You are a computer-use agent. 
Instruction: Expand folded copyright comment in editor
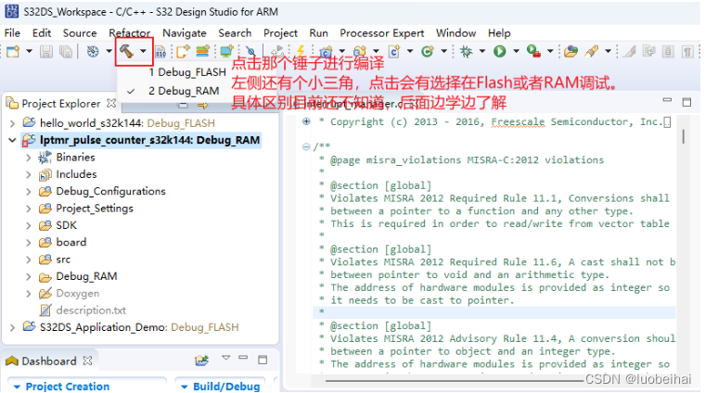point(307,121)
